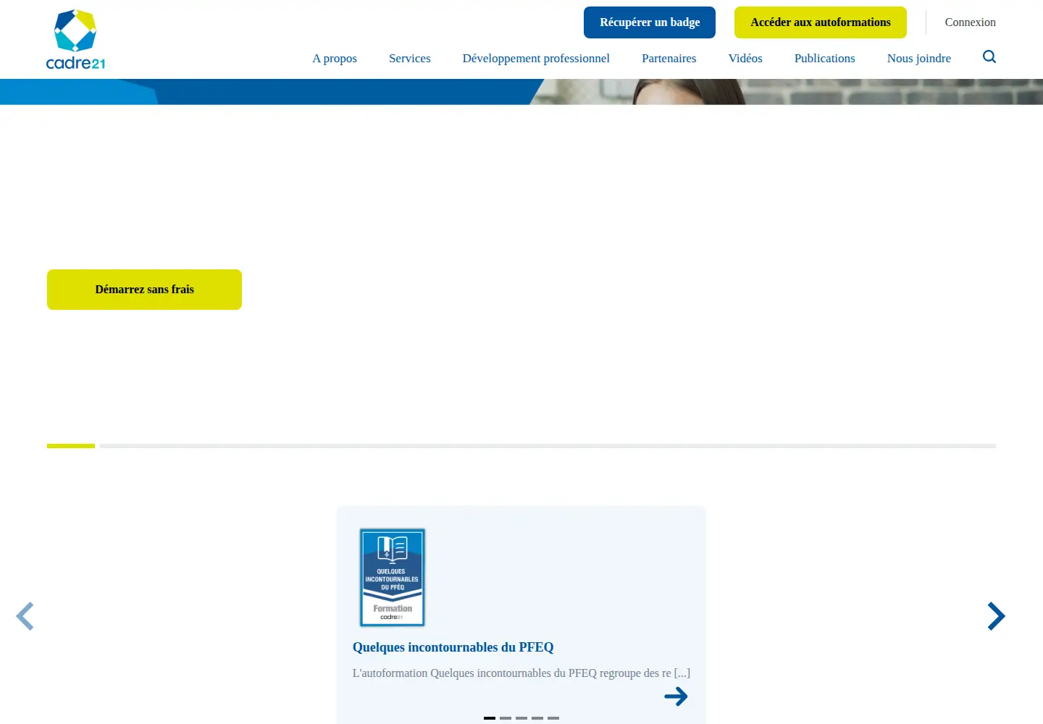The width and height of the screenshot is (1043, 724).
Task: Select the first (active) carousel pagination dash
Action: (x=490, y=718)
